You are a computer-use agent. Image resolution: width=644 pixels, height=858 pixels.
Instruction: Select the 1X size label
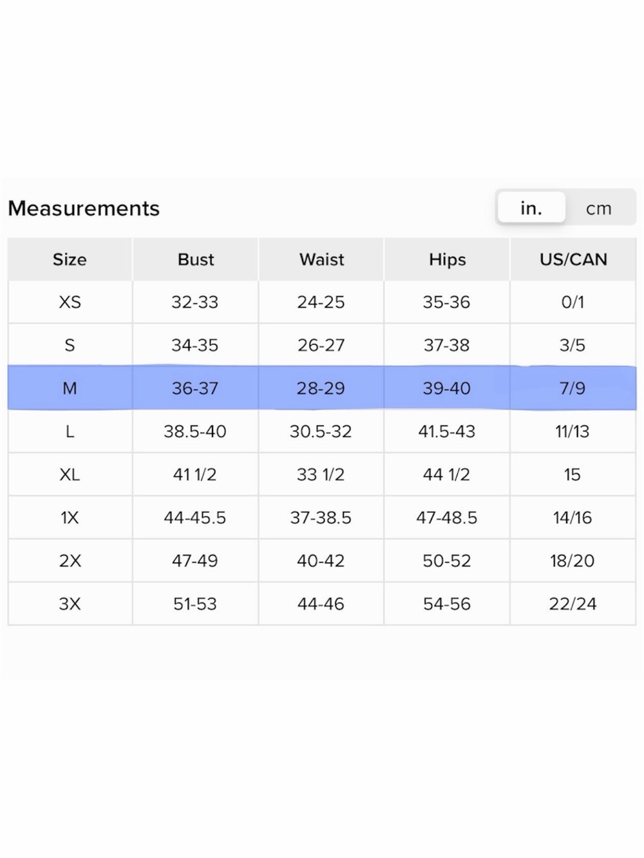[70, 518]
